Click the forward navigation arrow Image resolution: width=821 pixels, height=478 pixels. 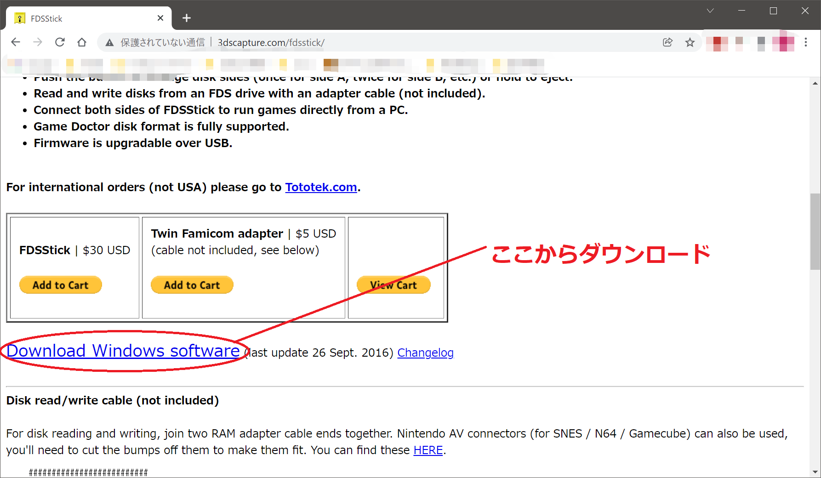point(38,42)
